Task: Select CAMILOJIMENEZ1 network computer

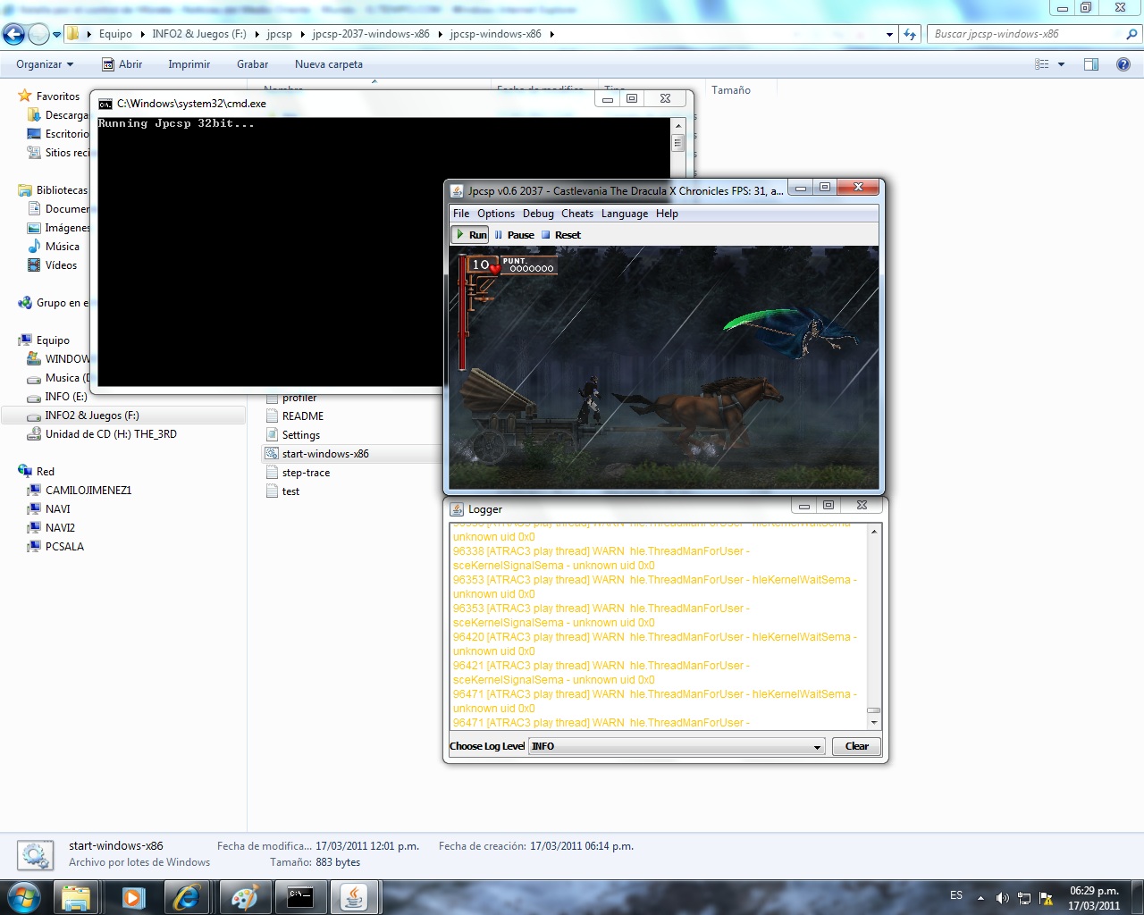Action: pyautogui.click(x=88, y=491)
